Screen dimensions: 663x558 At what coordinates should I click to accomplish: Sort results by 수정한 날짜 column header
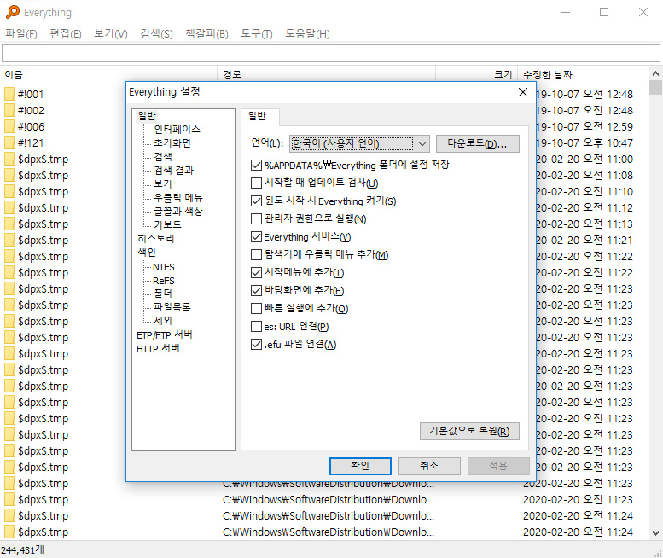[x=582, y=75]
